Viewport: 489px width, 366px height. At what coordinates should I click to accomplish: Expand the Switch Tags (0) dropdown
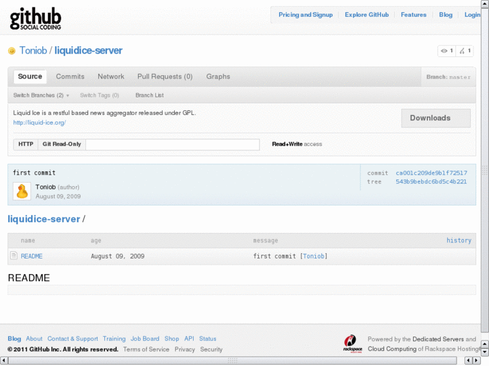(x=100, y=95)
